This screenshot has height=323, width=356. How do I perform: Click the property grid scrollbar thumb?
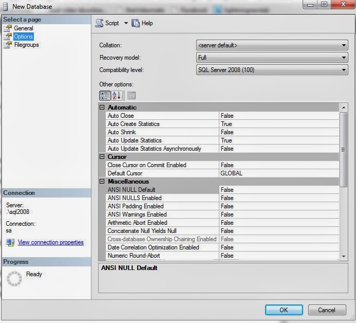coord(344,149)
